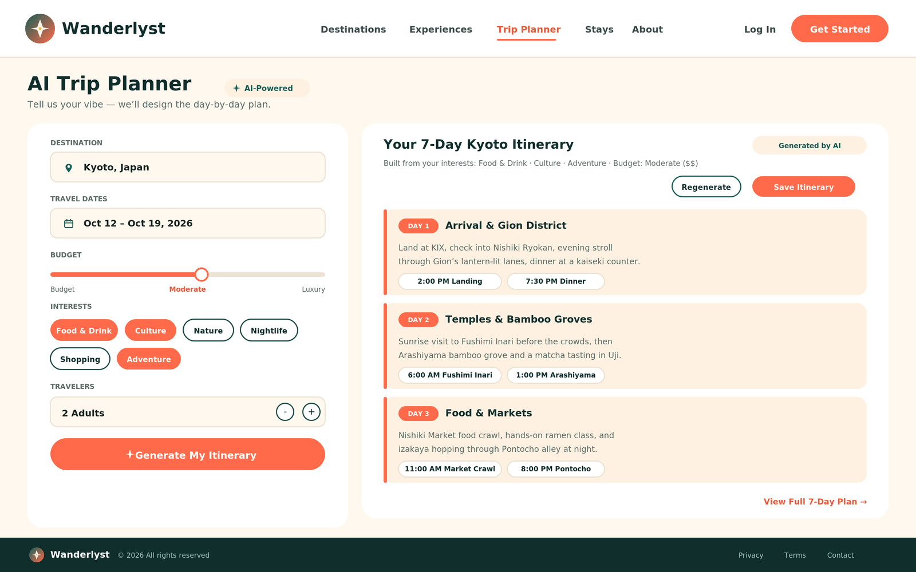916x572 pixels.
Task: Click the Log In link
Action: [x=760, y=29]
